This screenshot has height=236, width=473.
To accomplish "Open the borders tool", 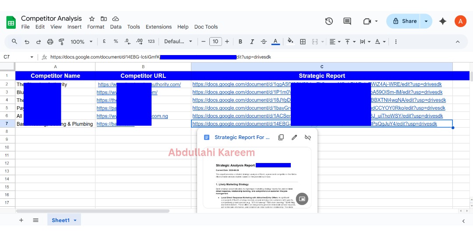I will click(303, 42).
